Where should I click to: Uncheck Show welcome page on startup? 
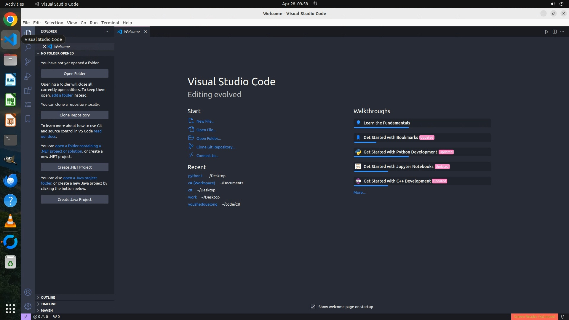(x=313, y=307)
